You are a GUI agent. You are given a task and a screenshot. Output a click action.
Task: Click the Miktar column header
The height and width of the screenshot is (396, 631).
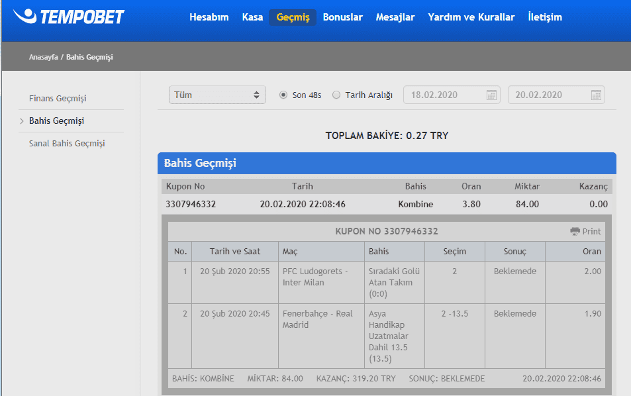(527, 186)
